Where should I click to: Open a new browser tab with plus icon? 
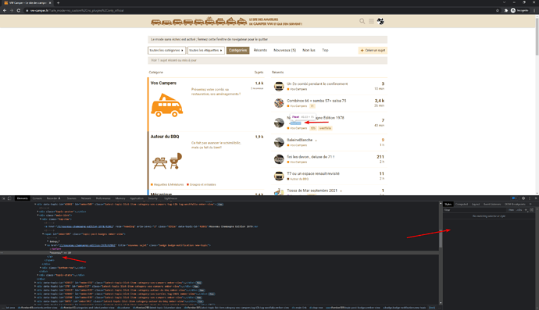tap(58, 3)
